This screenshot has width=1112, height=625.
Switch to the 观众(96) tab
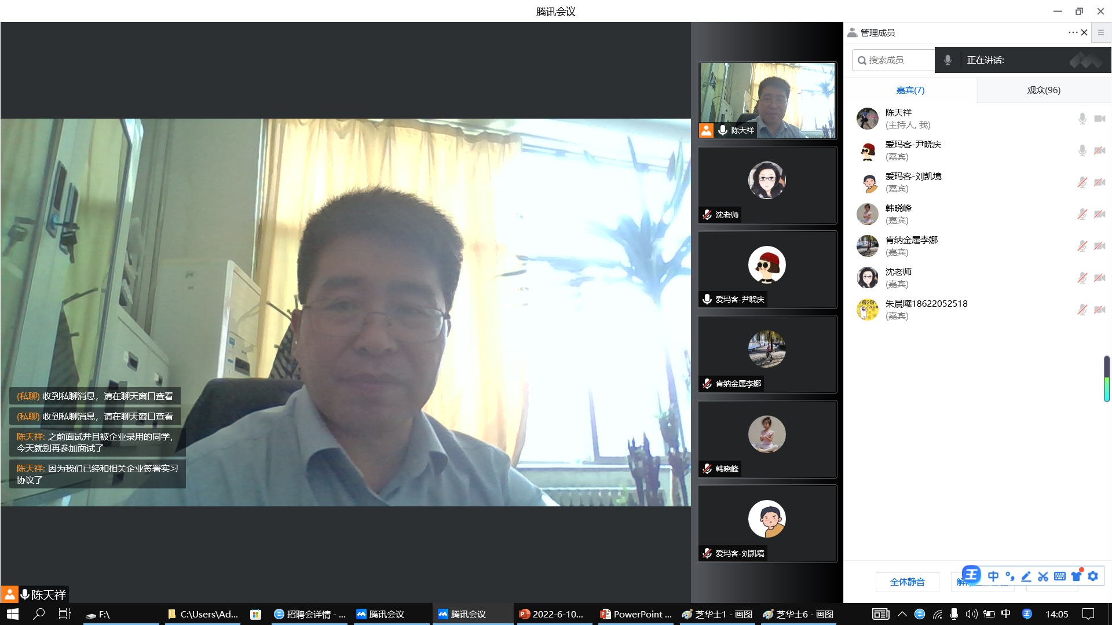[x=1044, y=90]
